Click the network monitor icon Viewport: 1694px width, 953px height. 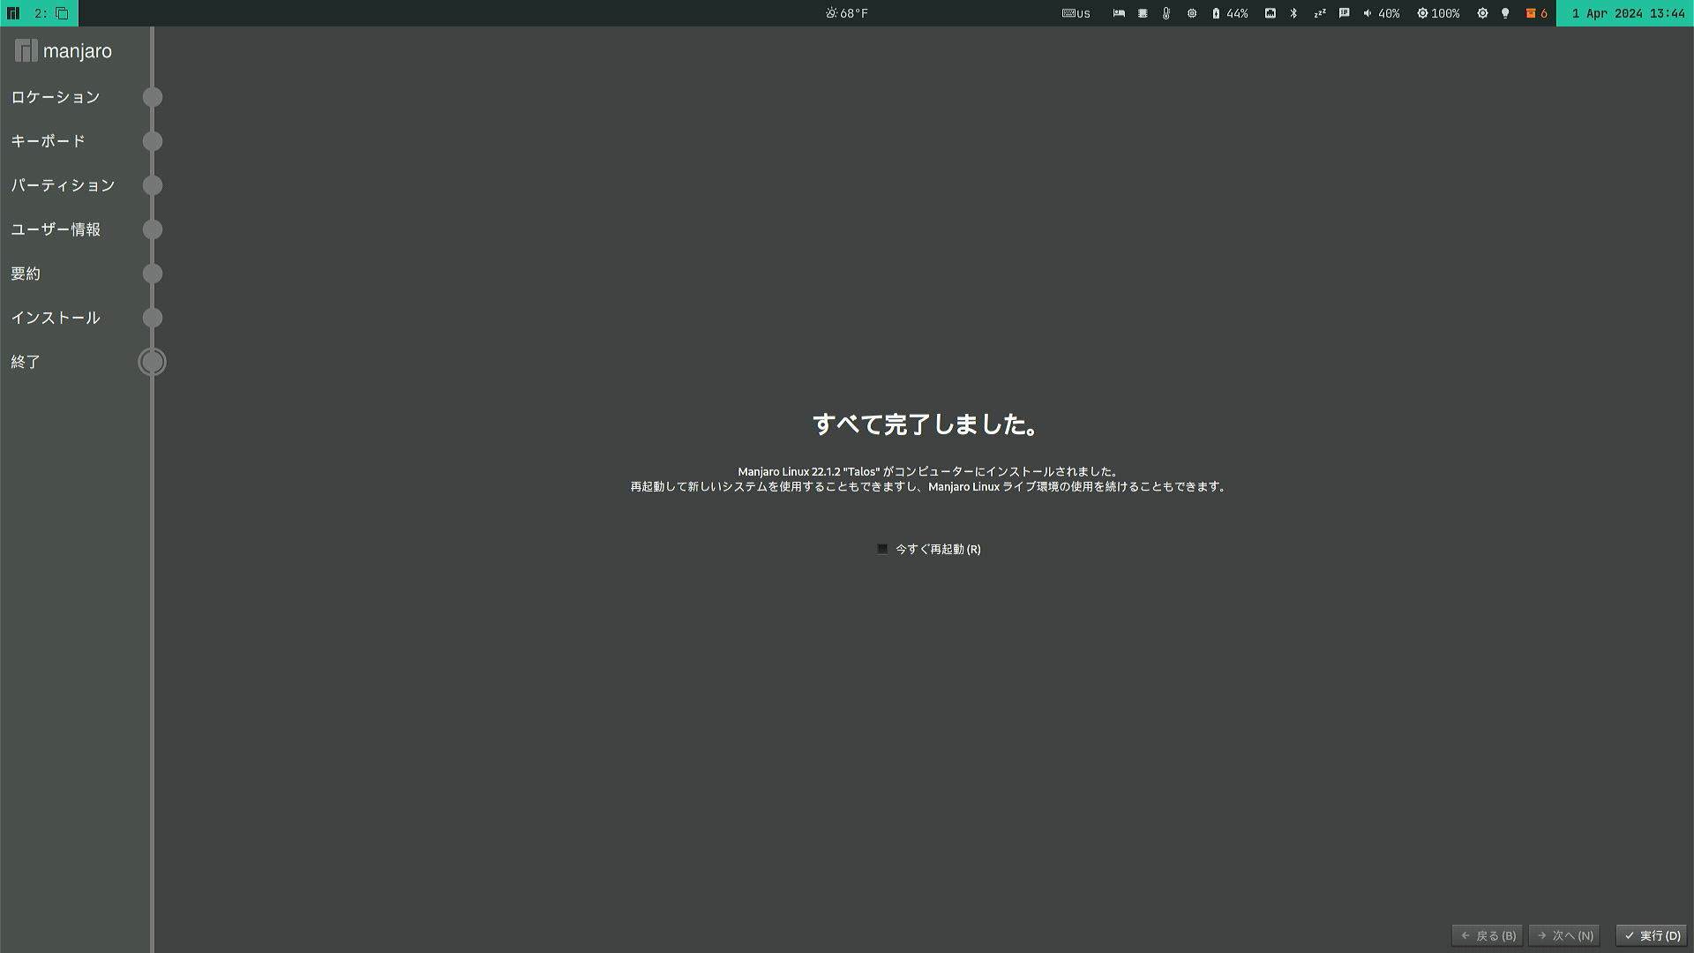1270,13
